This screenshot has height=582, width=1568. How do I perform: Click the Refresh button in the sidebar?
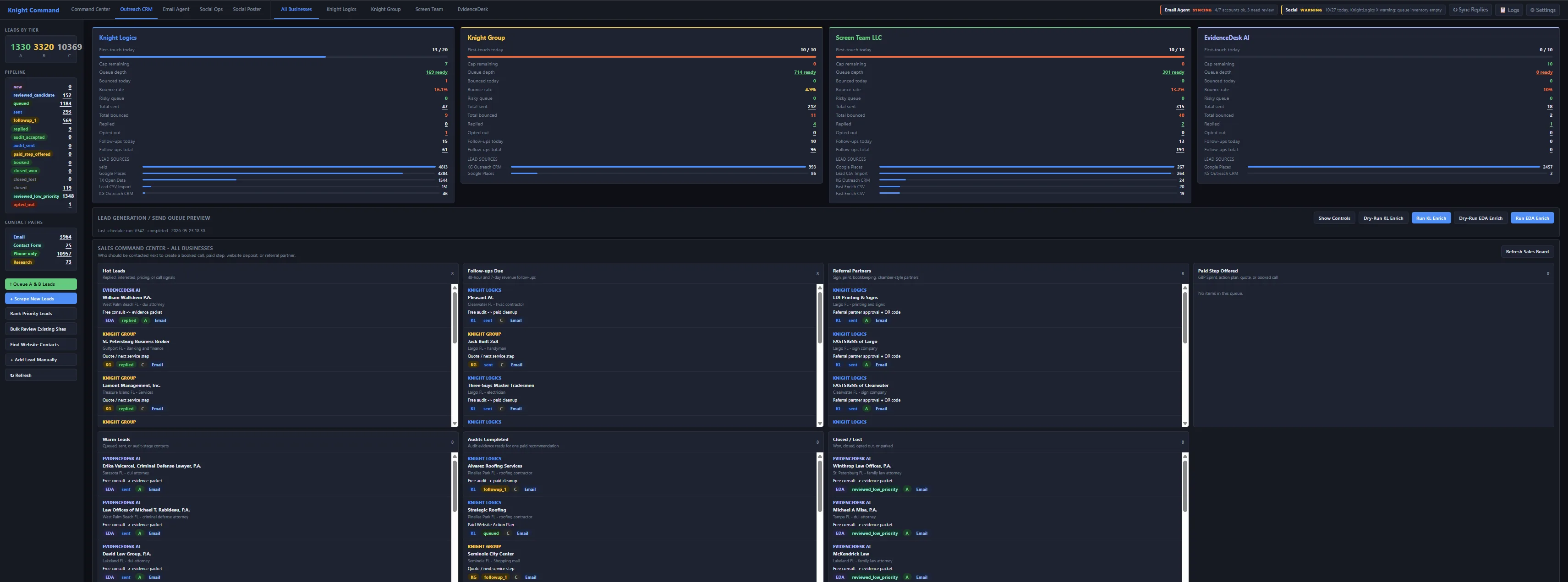[x=41, y=375]
